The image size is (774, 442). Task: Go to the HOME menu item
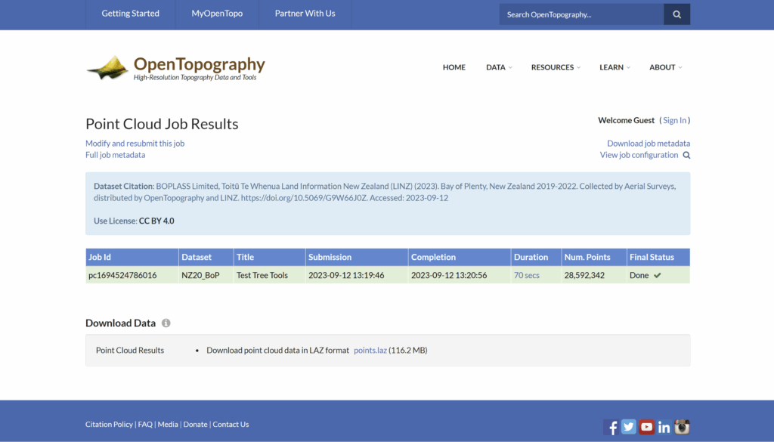coord(454,67)
